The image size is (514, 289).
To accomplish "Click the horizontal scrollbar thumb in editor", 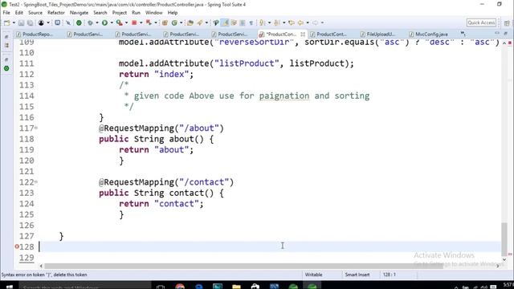I will pyautogui.click(x=243, y=266).
